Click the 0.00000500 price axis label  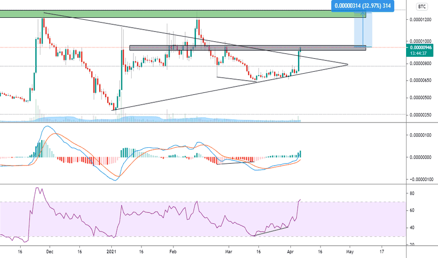click(x=421, y=98)
